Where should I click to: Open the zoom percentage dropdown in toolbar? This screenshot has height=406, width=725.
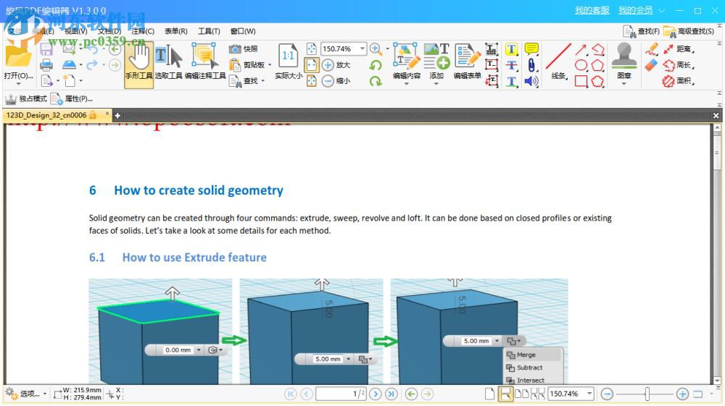click(x=362, y=49)
